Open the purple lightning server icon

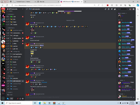click(3, 16)
